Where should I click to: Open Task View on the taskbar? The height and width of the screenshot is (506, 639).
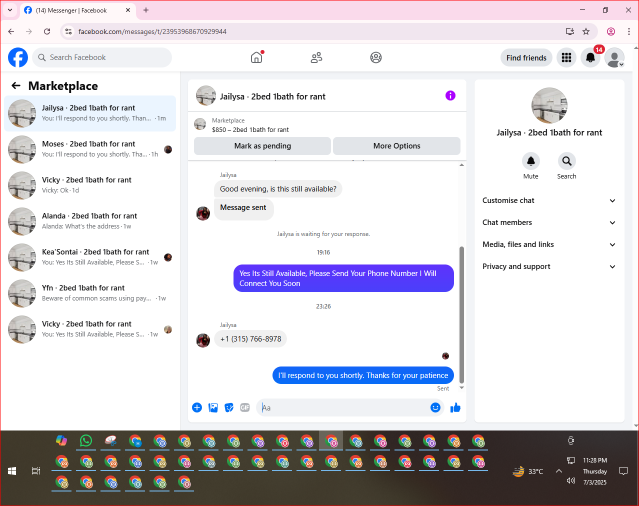(x=36, y=471)
